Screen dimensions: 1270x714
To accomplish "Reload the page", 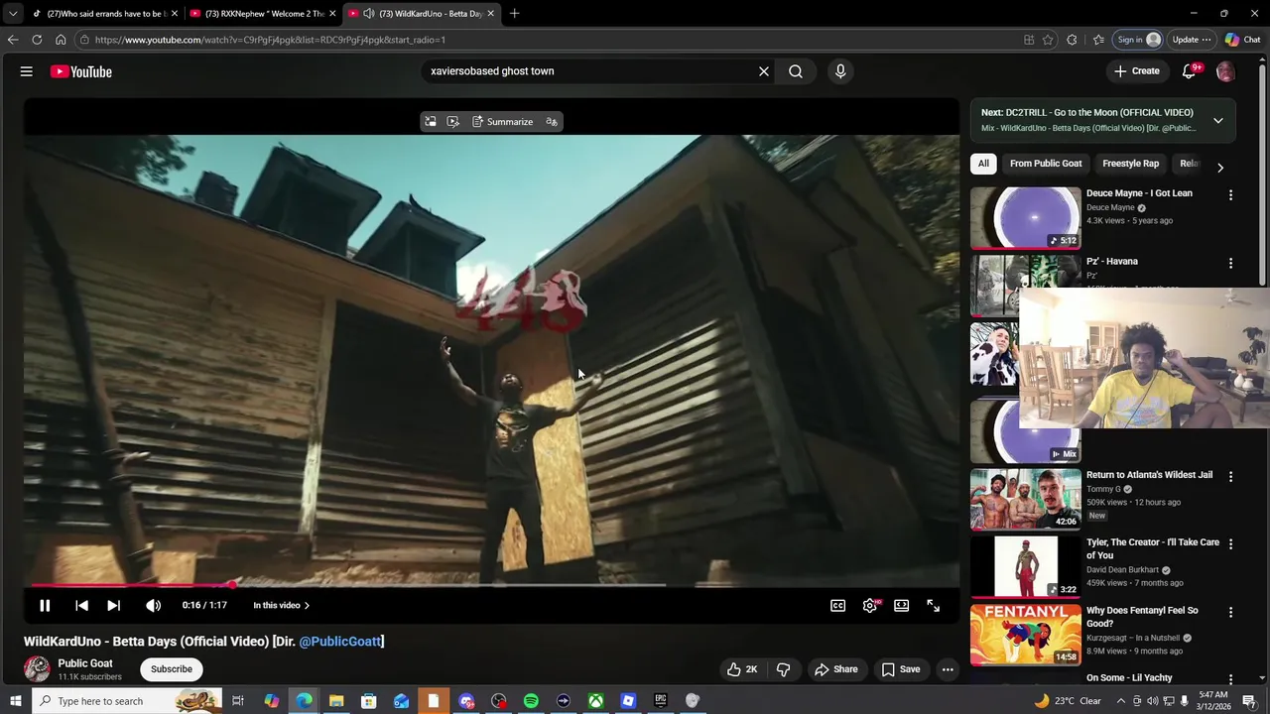I will point(37,40).
